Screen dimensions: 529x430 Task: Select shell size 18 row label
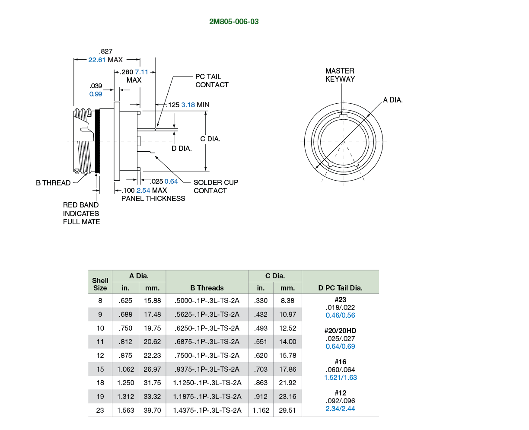[100, 382]
